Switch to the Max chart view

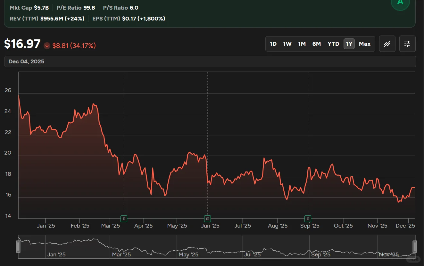365,44
